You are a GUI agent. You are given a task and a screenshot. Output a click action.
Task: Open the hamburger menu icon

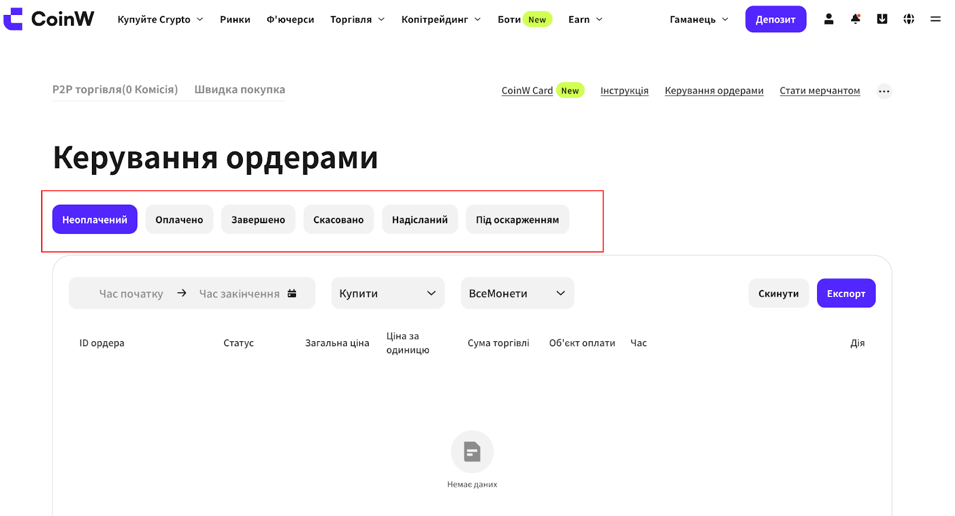(935, 19)
